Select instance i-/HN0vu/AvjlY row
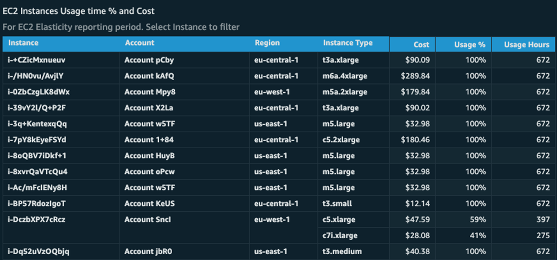Image resolution: width=557 pixels, height=260 pixels. [36, 76]
